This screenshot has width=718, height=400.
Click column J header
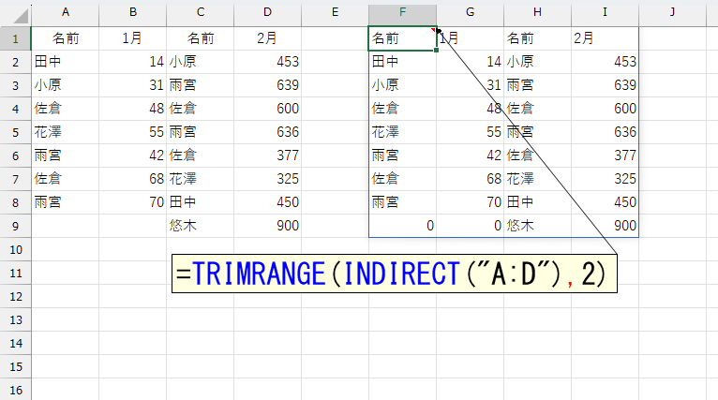672,12
